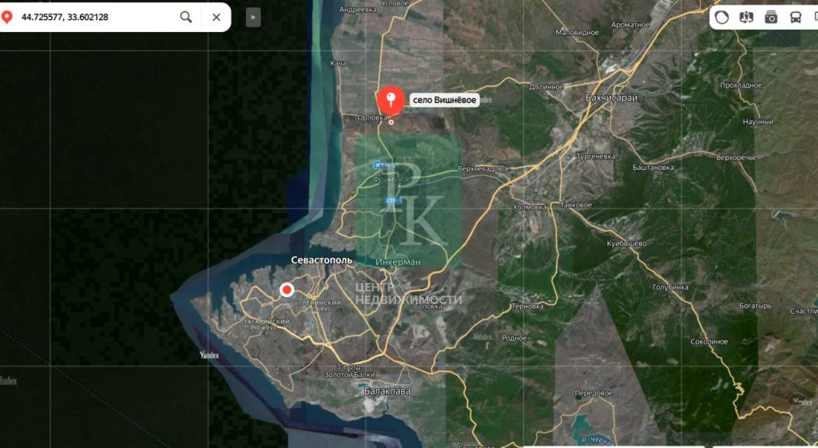
Task: Click the airport icon near Фруктовое
Action: pyautogui.click(x=376, y=165)
